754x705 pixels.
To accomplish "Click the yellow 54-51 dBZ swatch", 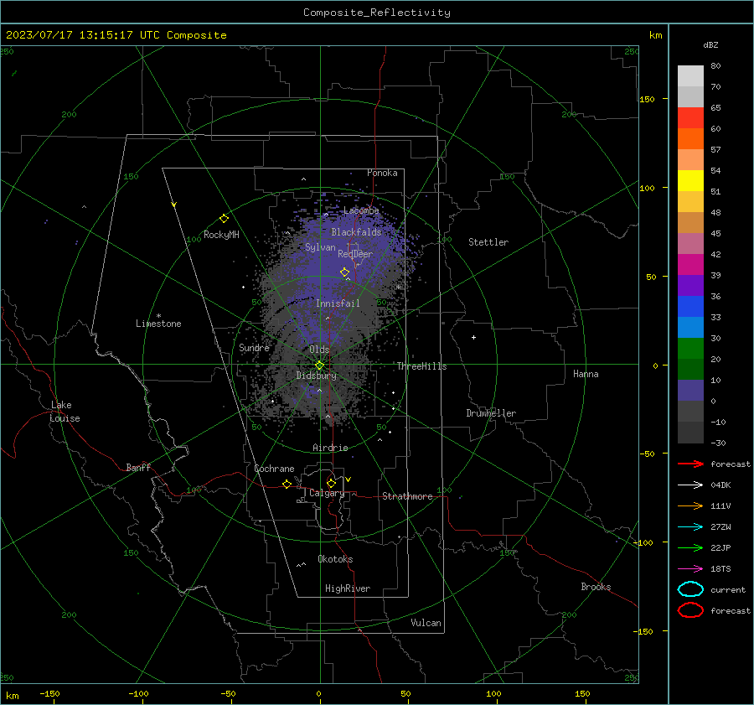I will tap(690, 181).
